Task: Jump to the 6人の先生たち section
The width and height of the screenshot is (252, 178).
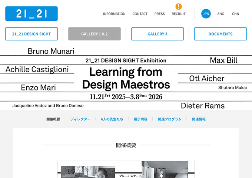Action: coord(112,119)
